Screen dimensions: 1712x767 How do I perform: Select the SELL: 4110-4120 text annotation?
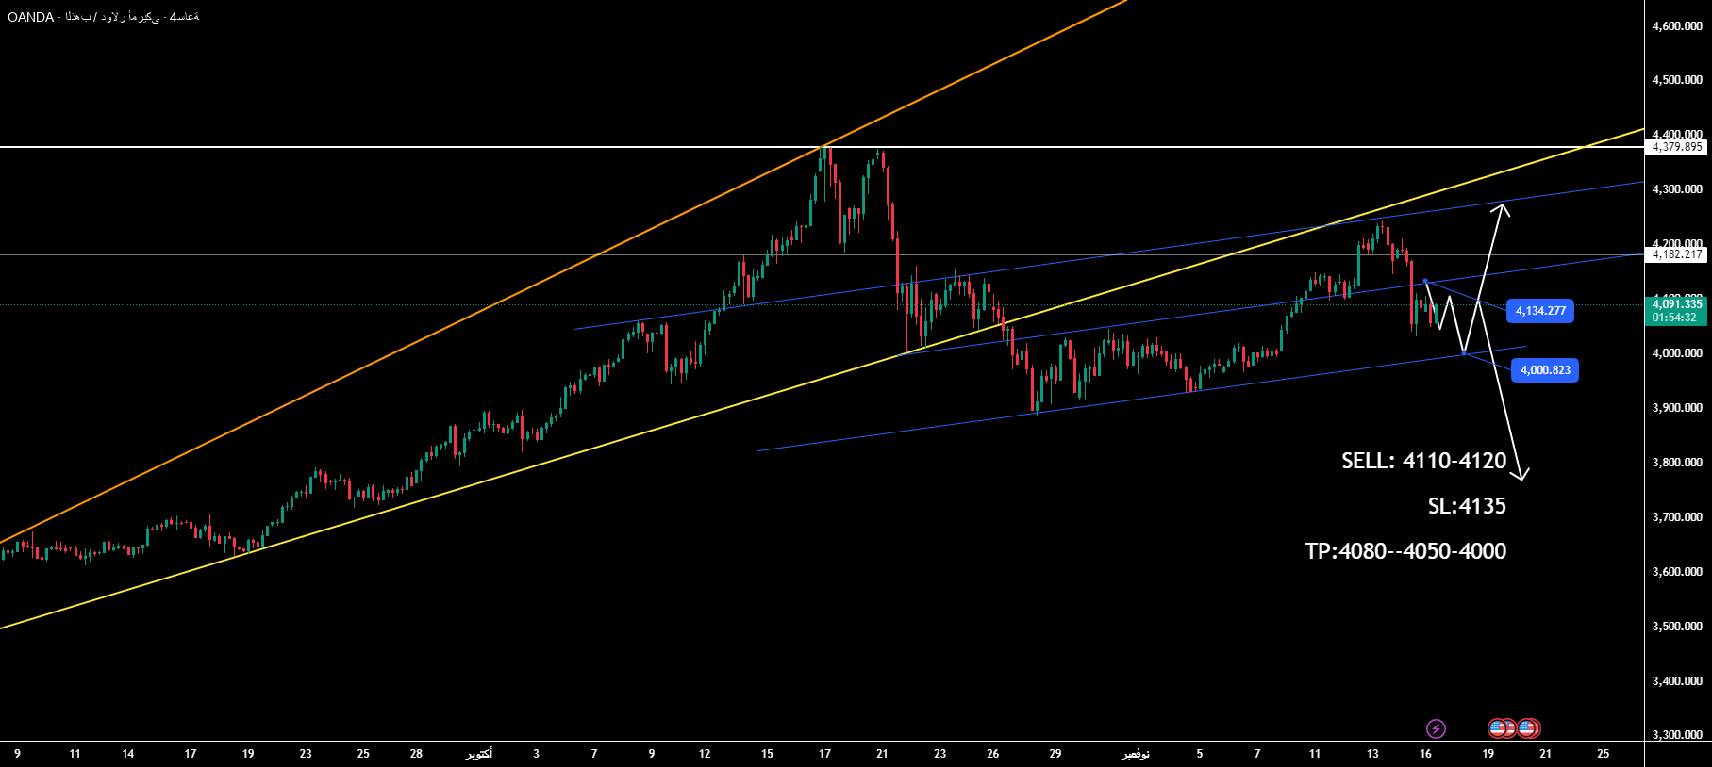click(1423, 461)
